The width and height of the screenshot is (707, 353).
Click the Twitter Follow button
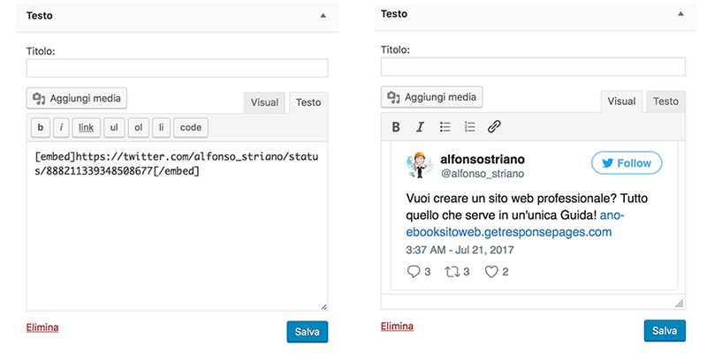[627, 163]
